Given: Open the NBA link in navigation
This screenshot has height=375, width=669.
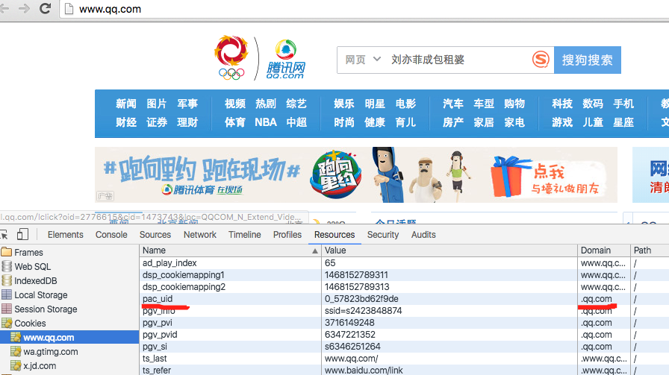Looking at the screenshot, I should point(266,122).
